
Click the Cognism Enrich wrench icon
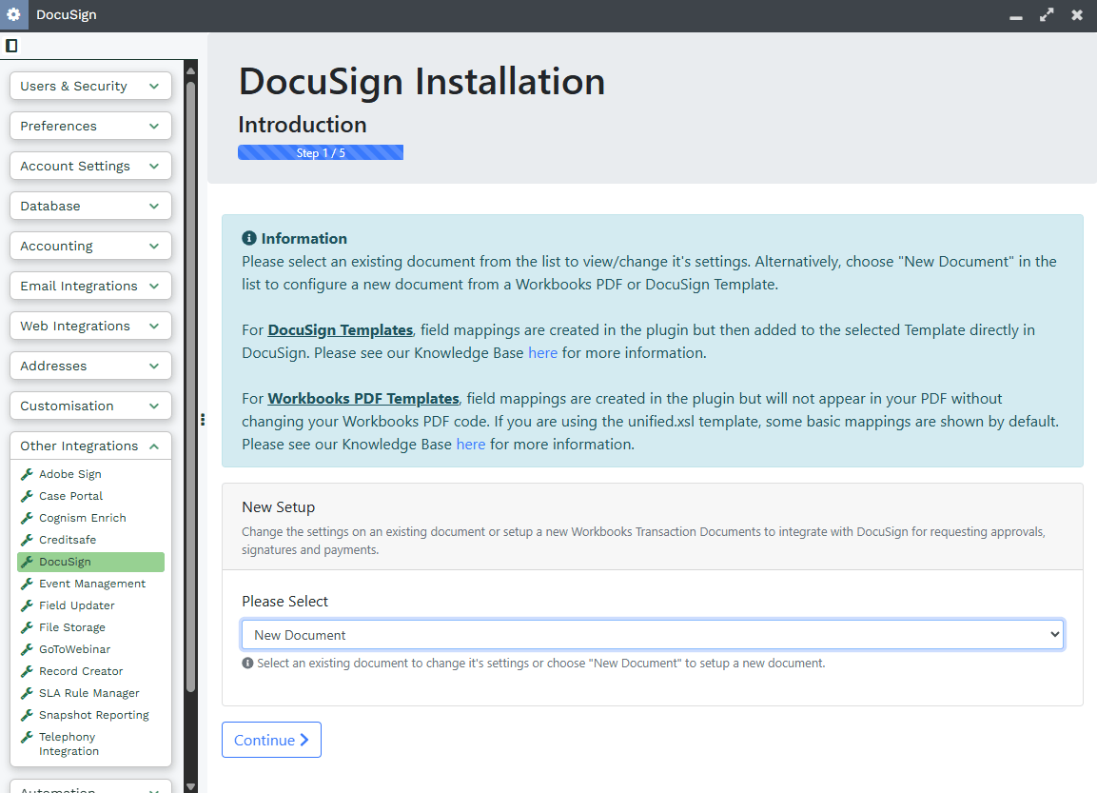[x=27, y=518]
